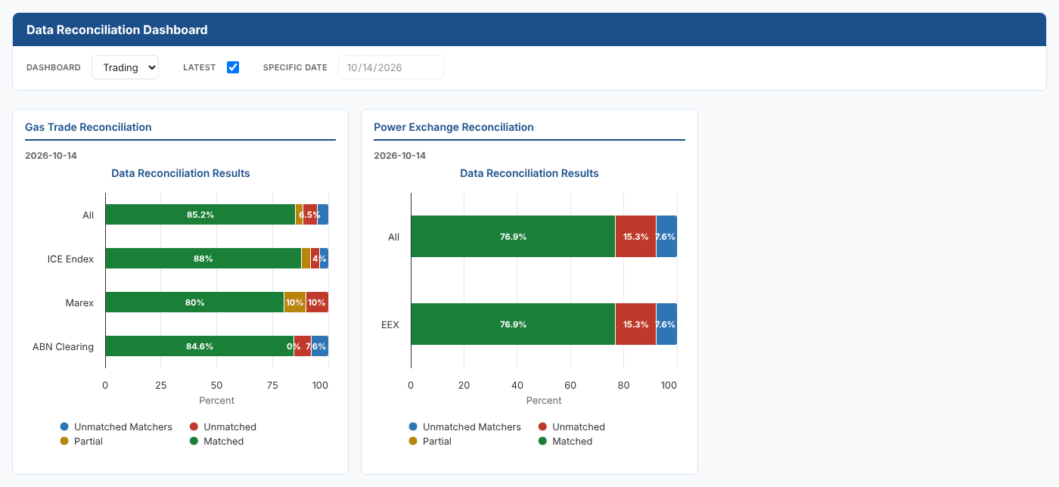
Task: Click the 84.6% matched bar for ABN Clearing
Action: (200, 346)
